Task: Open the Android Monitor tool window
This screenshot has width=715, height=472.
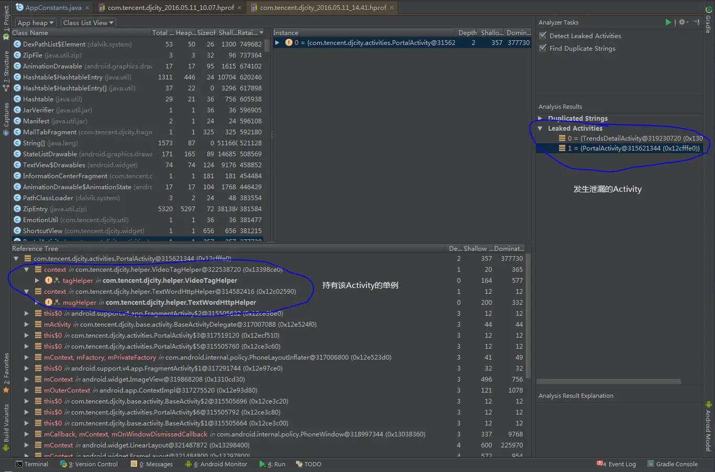Action: click(x=216, y=464)
